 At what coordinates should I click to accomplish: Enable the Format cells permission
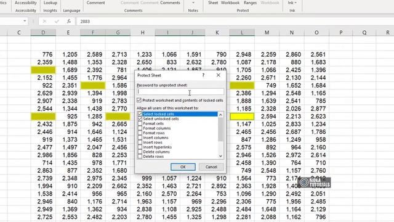point(140,123)
